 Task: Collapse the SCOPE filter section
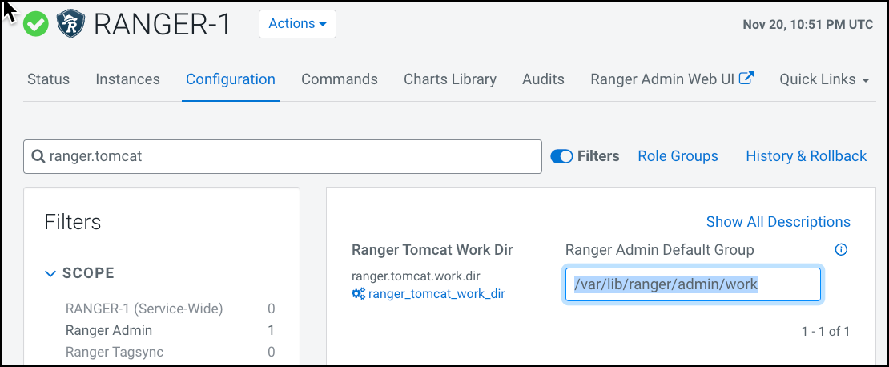[x=51, y=273]
